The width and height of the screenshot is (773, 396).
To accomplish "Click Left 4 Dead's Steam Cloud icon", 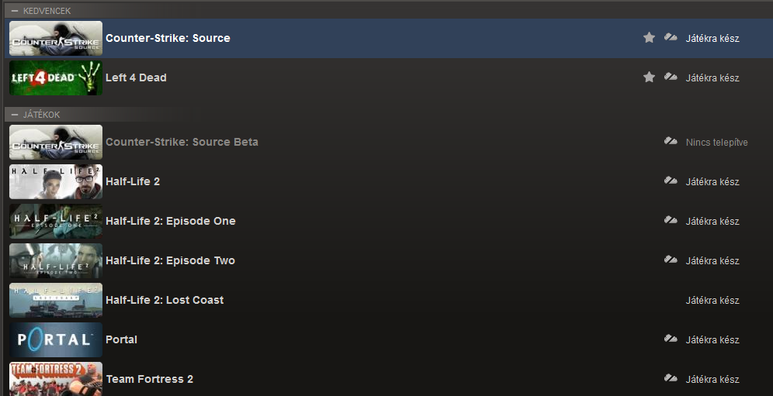I will 671,77.
